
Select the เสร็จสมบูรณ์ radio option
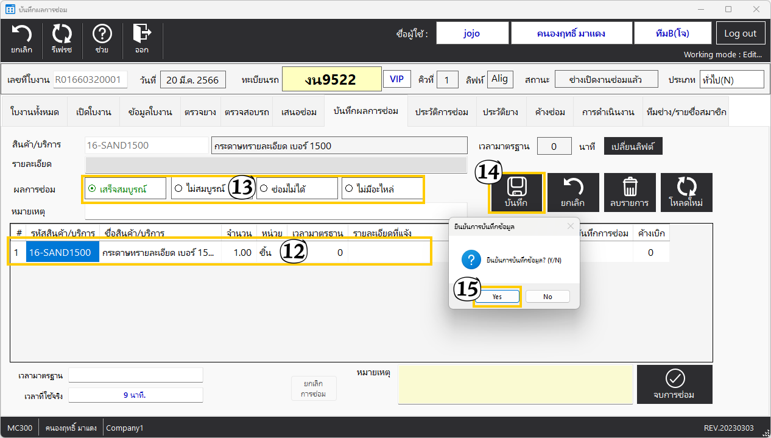click(x=93, y=189)
